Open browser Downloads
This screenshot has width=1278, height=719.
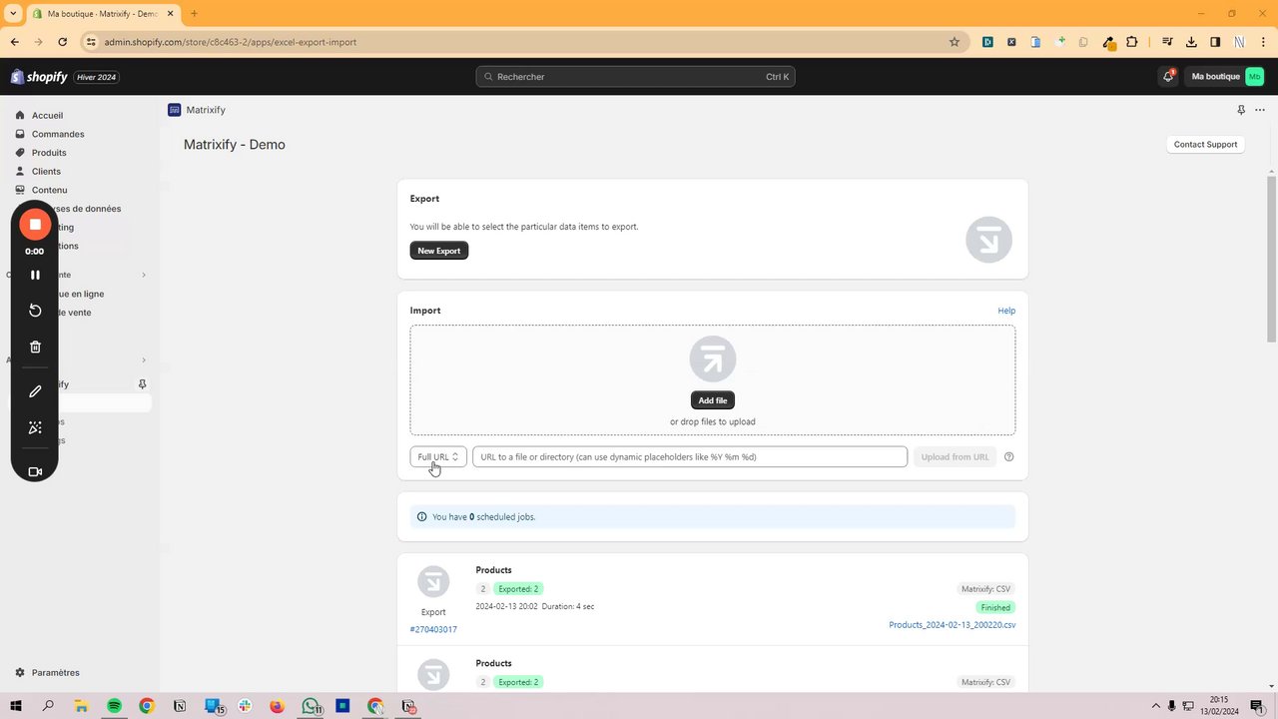(1191, 42)
